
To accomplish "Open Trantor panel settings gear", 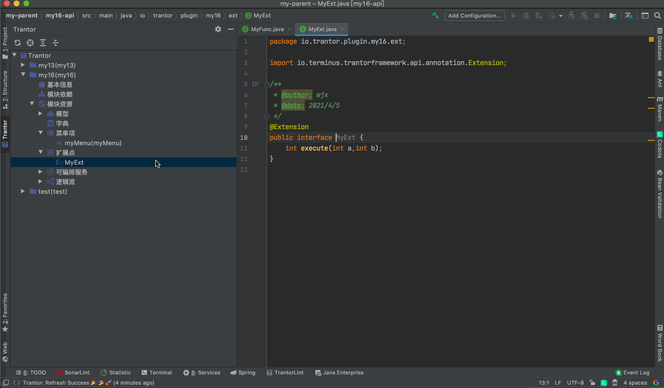I will 218,29.
